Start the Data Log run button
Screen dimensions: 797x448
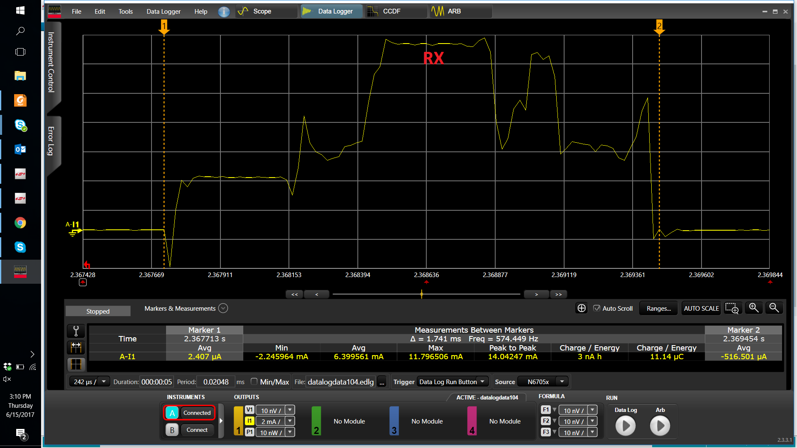click(625, 426)
